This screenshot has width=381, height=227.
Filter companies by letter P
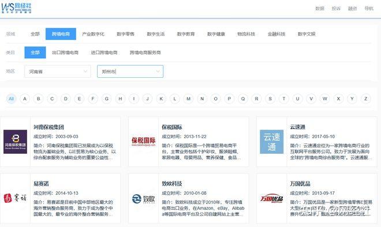229,99
